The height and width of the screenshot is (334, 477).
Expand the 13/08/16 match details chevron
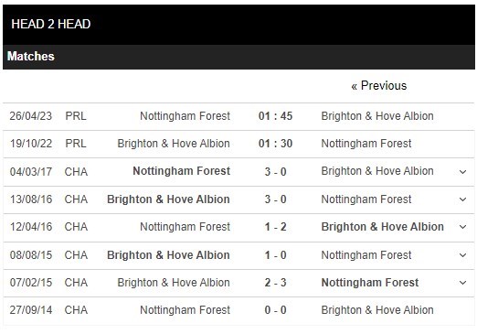462,199
